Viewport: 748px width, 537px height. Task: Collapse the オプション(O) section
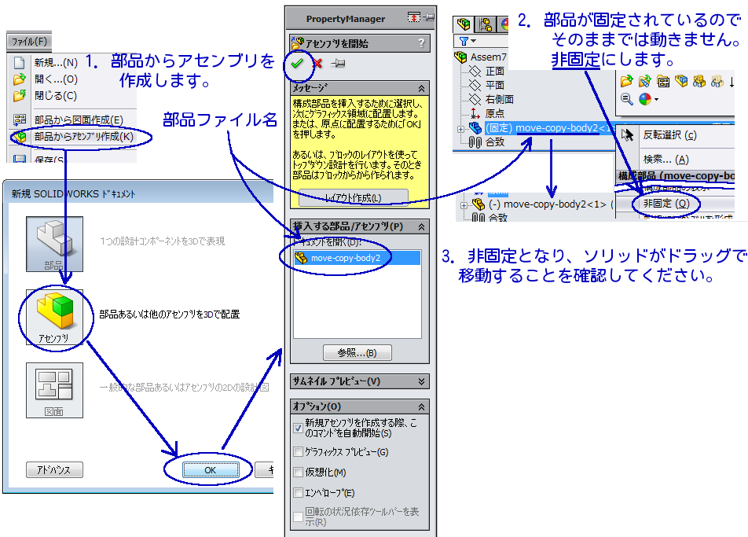(x=422, y=406)
